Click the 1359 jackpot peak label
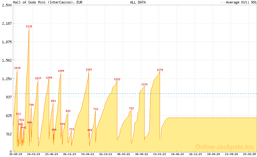The height and width of the screenshot is (157, 257). click(61, 71)
